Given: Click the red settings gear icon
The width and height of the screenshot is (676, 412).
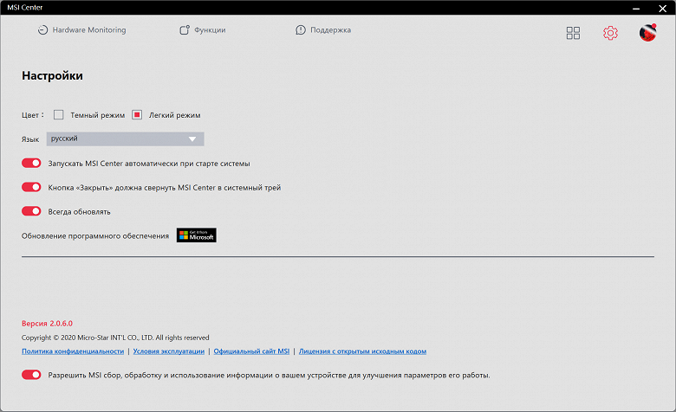Looking at the screenshot, I should 610,33.
